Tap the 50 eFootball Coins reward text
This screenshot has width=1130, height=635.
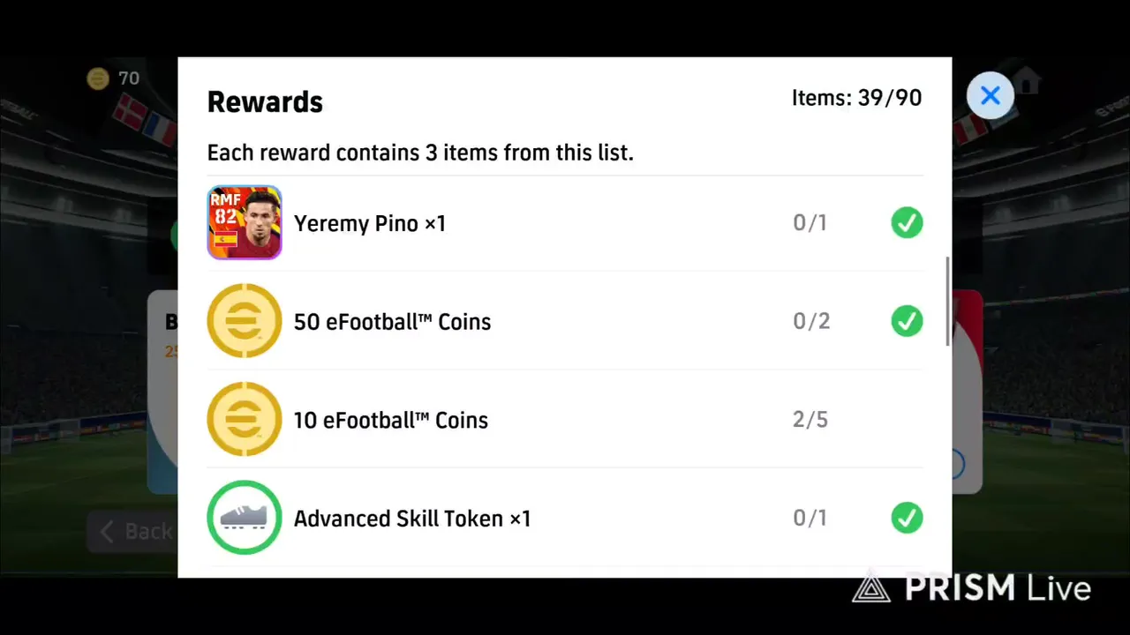point(392,322)
